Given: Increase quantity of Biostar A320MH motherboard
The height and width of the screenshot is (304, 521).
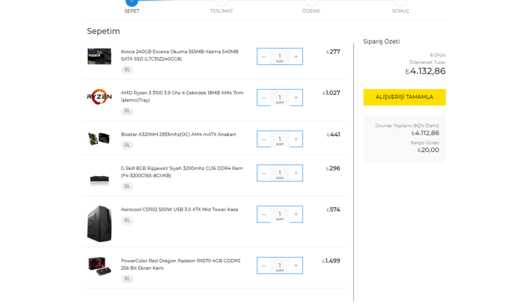Looking at the screenshot, I should 296,139.
